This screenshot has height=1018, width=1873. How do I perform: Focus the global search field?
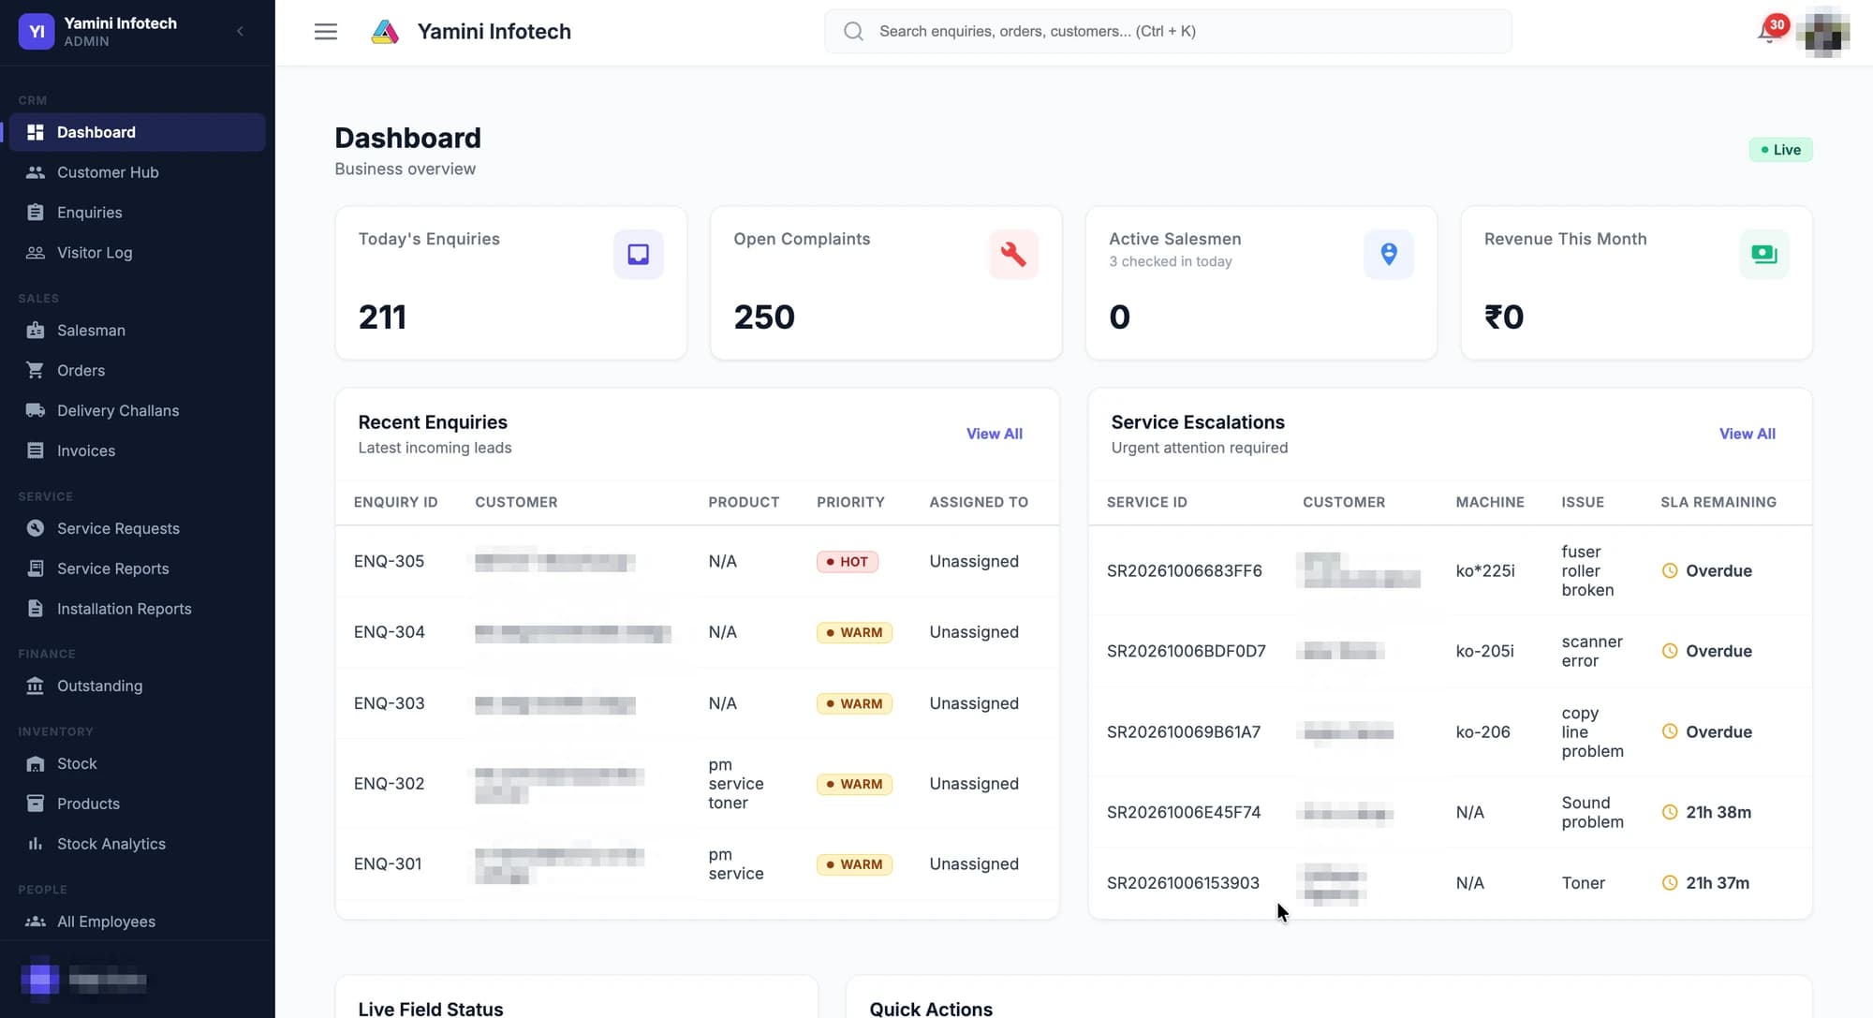pyautogui.click(x=1168, y=31)
